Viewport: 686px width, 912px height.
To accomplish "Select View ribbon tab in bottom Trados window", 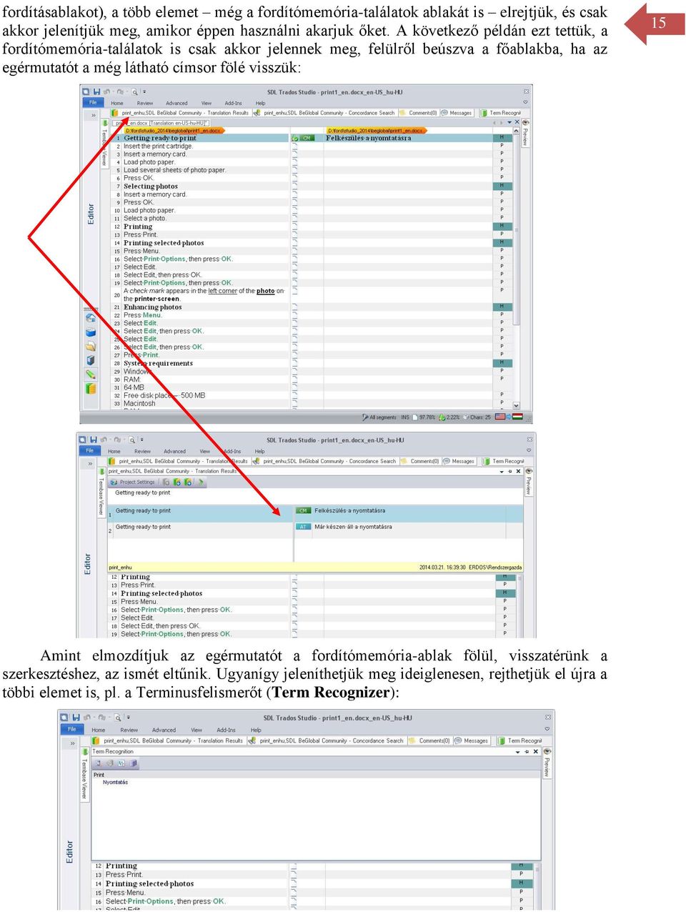I will coord(197,730).
